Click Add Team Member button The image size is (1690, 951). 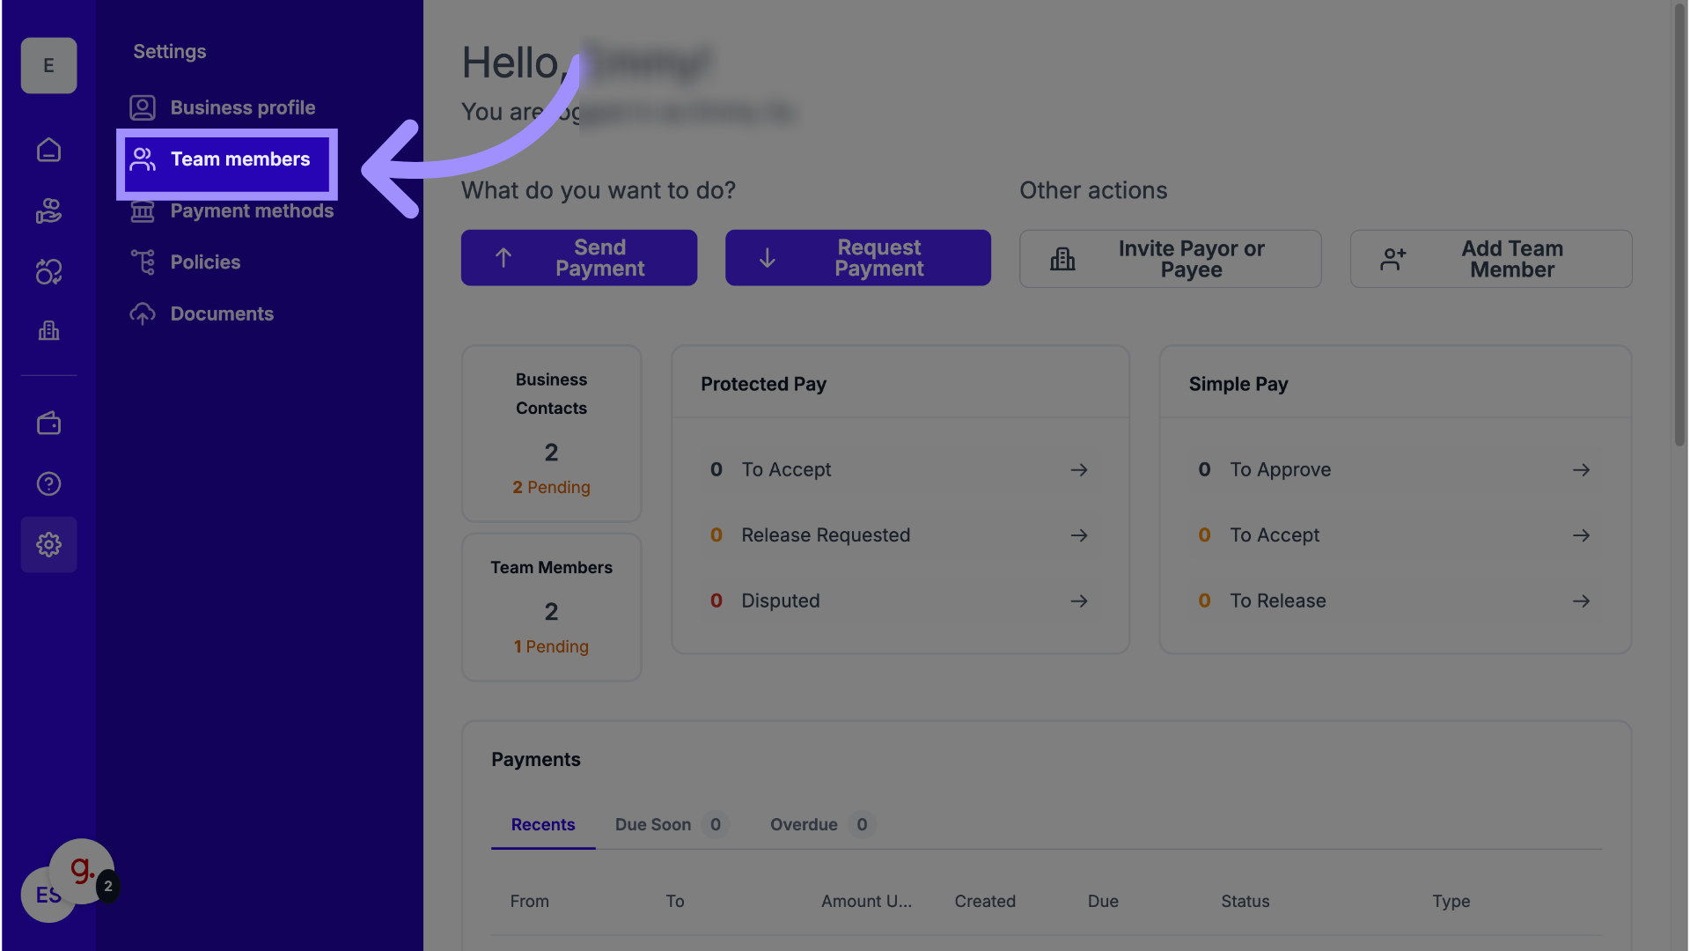point(1490,259)
